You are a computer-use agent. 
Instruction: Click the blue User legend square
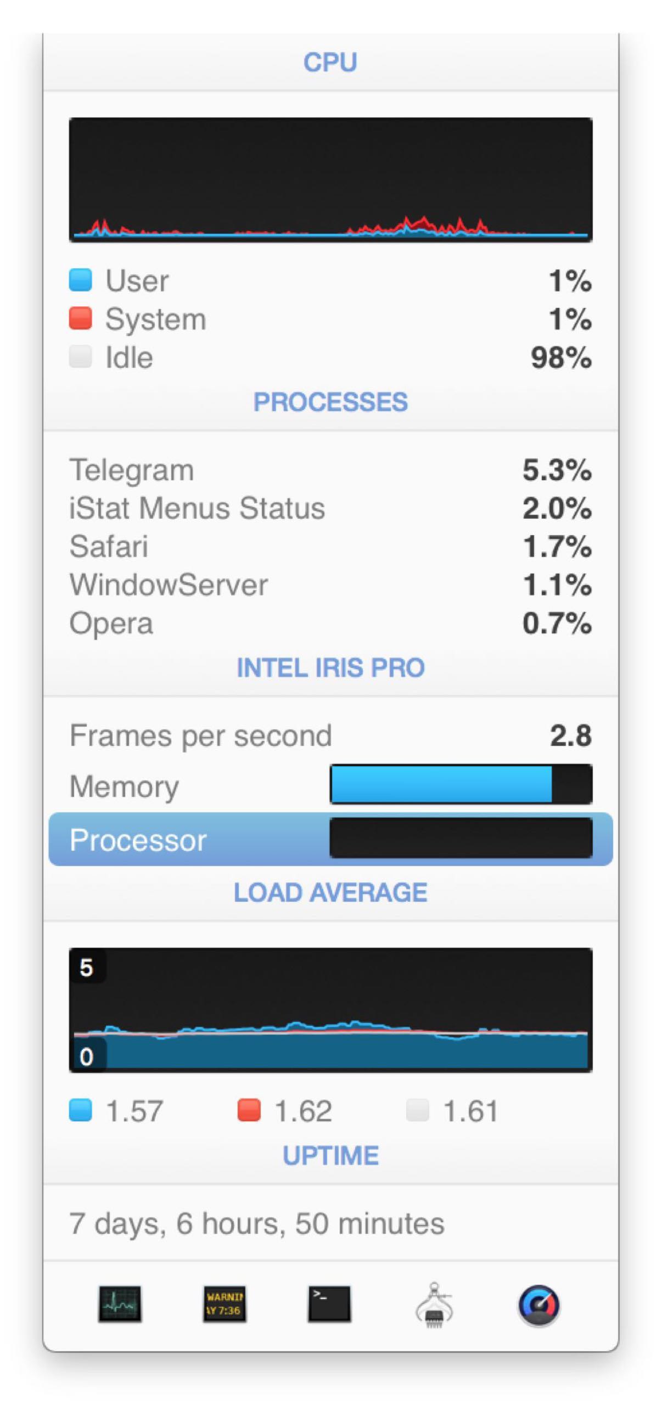(x=80, y=280)
